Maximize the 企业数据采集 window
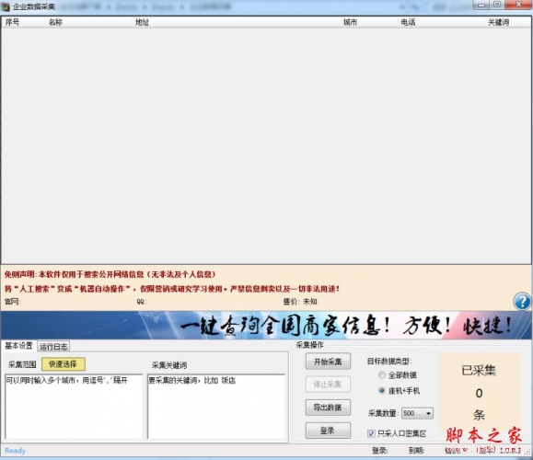Screen dimensions: 533x460 [x=497, y=5]
